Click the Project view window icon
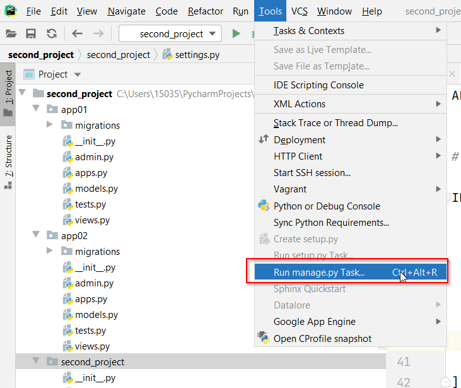This screenshot has height=388, width=461. (29, 74)
